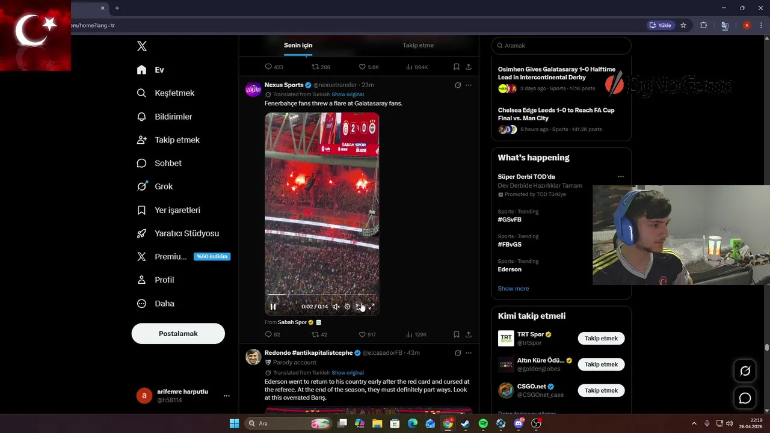Open more options for Süper Derbi promo
Image resolution: width=770 pixels, height=433 pixels.
[621, 177]
